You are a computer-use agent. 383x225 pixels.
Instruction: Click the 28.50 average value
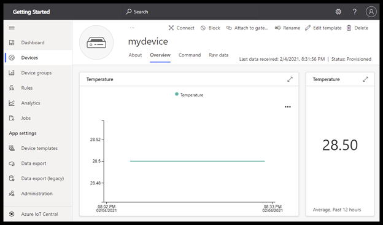(340, 145)
